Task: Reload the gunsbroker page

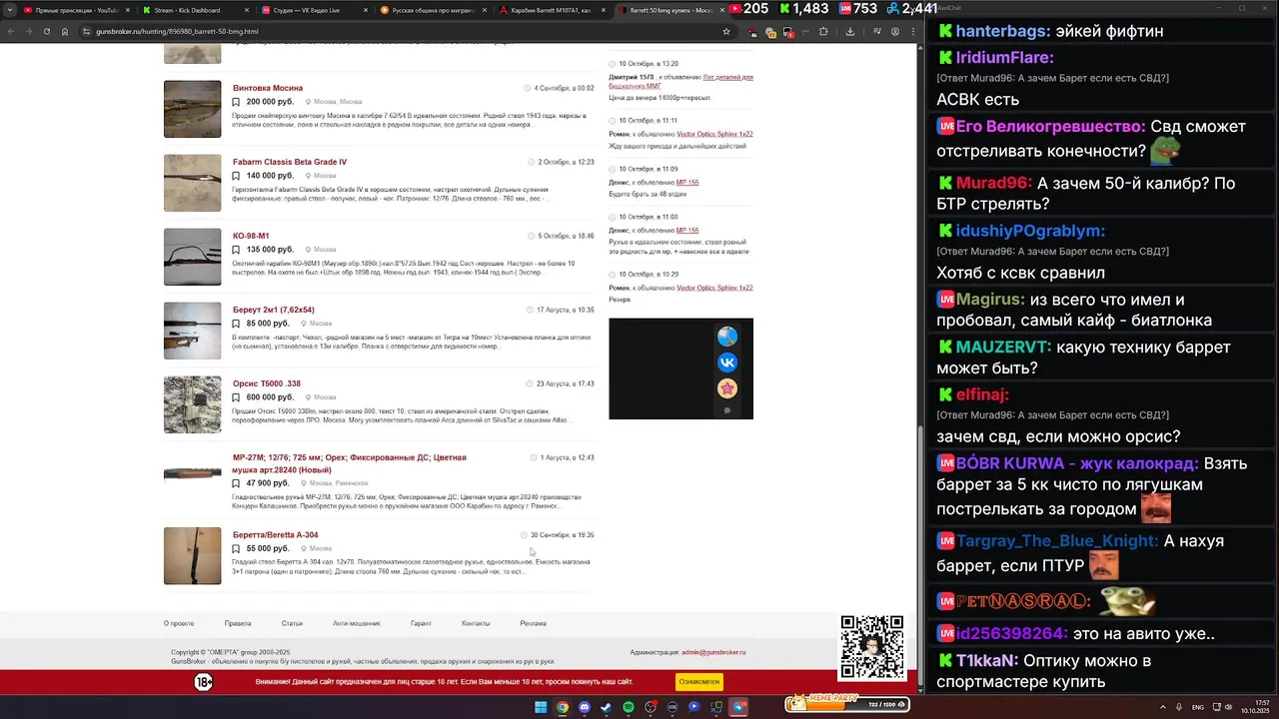Action: pos(46,31)
